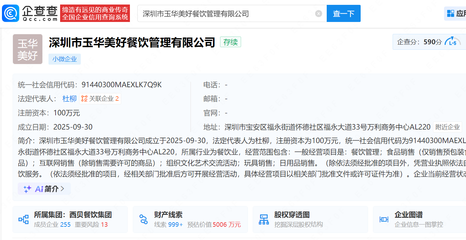Screen dimensions: 466x240
Task: Open 重要风险 13 link
Action: coord(104,224)
